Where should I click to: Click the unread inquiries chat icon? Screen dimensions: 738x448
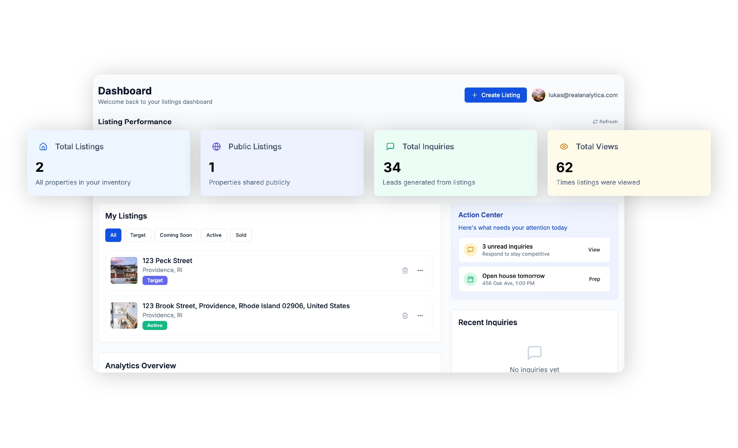pyautogui.click(x=470, y=250)
